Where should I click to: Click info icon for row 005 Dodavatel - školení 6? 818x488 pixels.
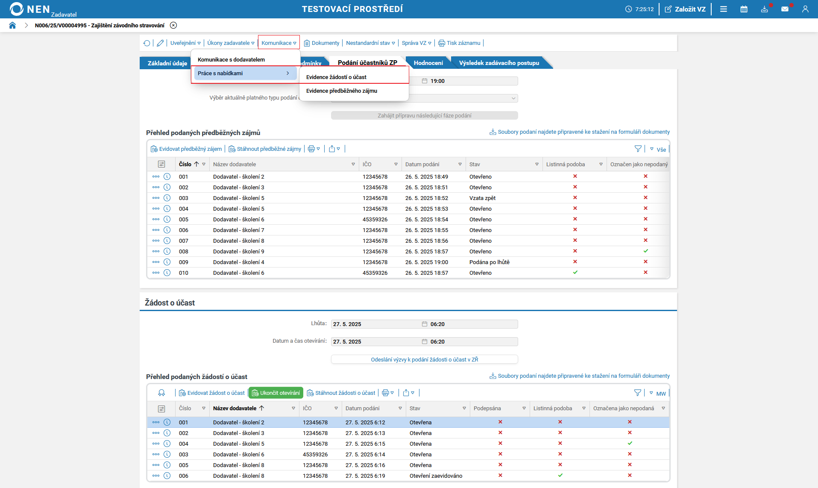click(x=167, y=219)
